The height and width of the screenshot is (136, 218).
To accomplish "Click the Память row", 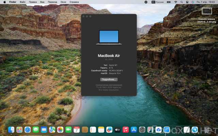I will pos(107,68).
